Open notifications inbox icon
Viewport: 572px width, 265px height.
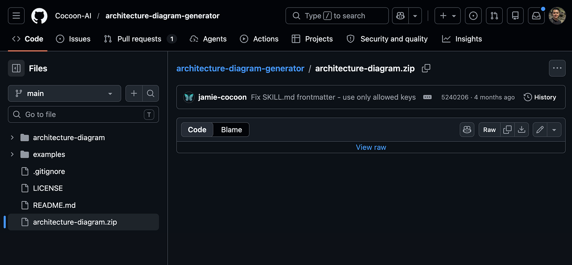coord(536,16)
